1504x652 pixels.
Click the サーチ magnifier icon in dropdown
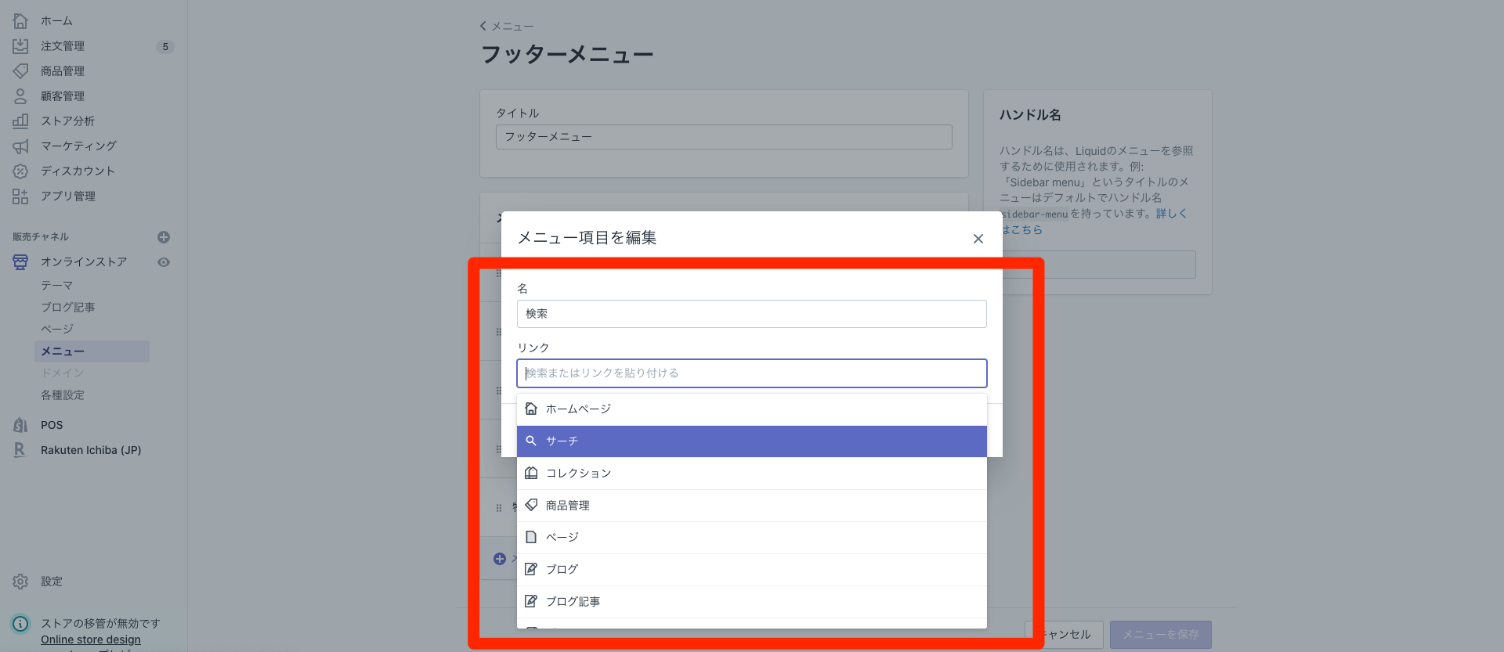tap(531, 441)
